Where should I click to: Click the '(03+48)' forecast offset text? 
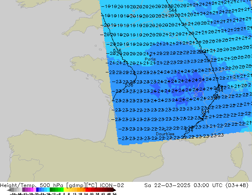click(237, 185)
